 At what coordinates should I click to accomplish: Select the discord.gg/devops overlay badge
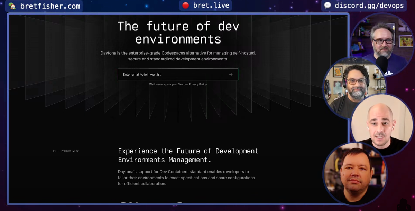point(364,5)
